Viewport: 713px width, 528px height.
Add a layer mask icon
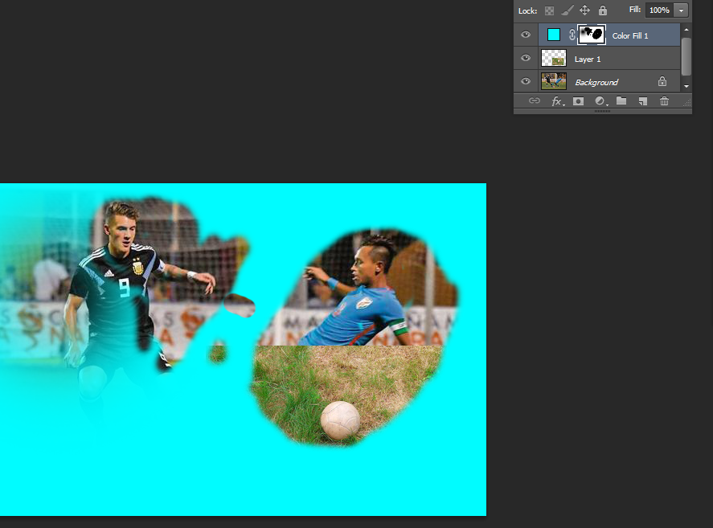[x=579, y=101]
